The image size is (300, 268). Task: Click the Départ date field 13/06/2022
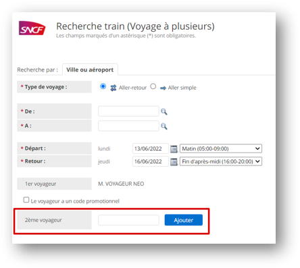pyautogui.click(x=151, y=149)
